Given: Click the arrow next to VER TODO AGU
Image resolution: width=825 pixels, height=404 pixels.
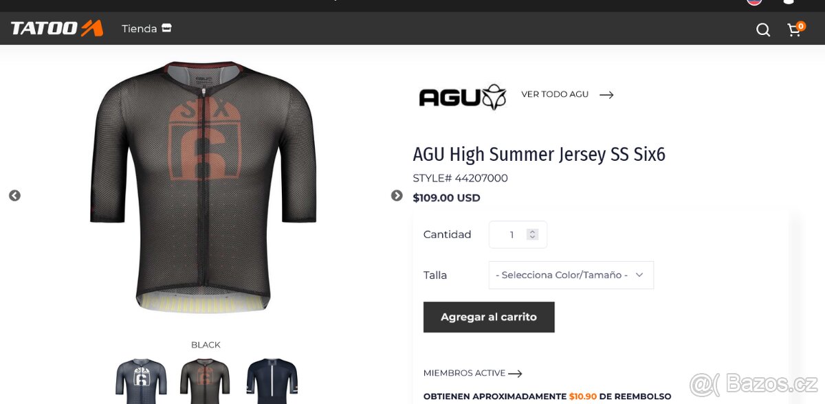Looking at the screenshot, I should tap(606, 95).
